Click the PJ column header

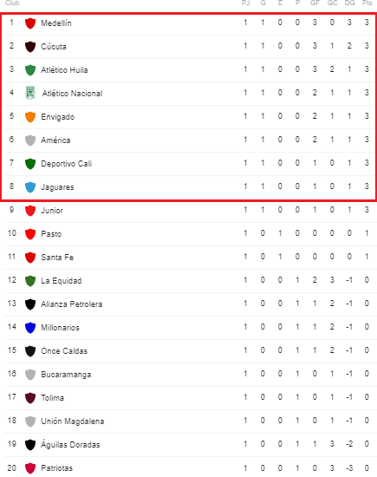click(245, 3)
